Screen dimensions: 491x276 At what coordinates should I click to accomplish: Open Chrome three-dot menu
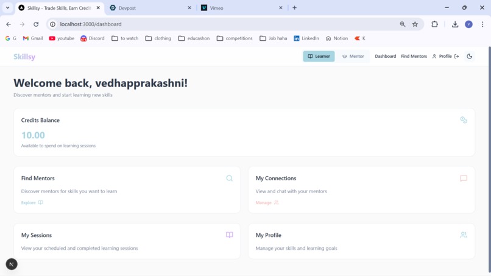coord(482,24)
